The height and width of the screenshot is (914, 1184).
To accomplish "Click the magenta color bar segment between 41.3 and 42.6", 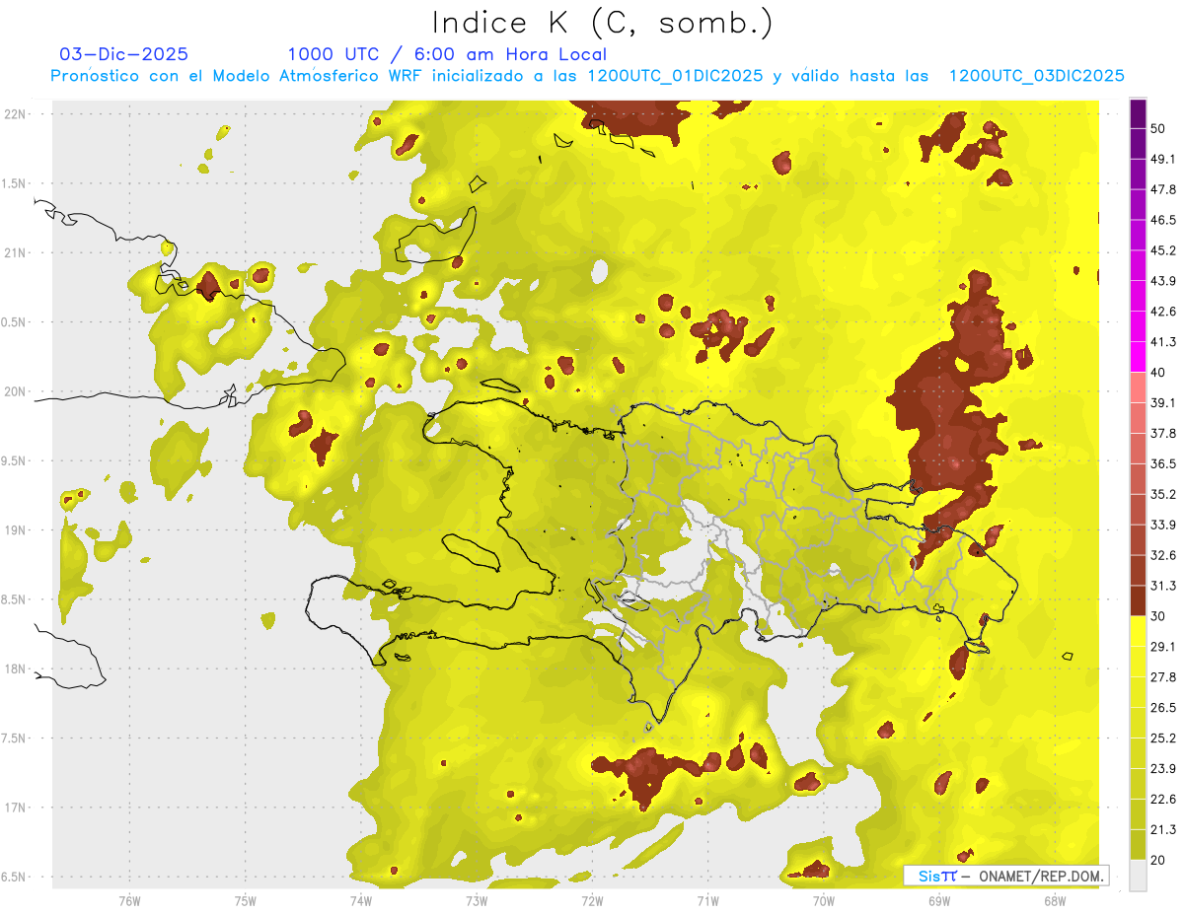I will (x=1138, y=326).
